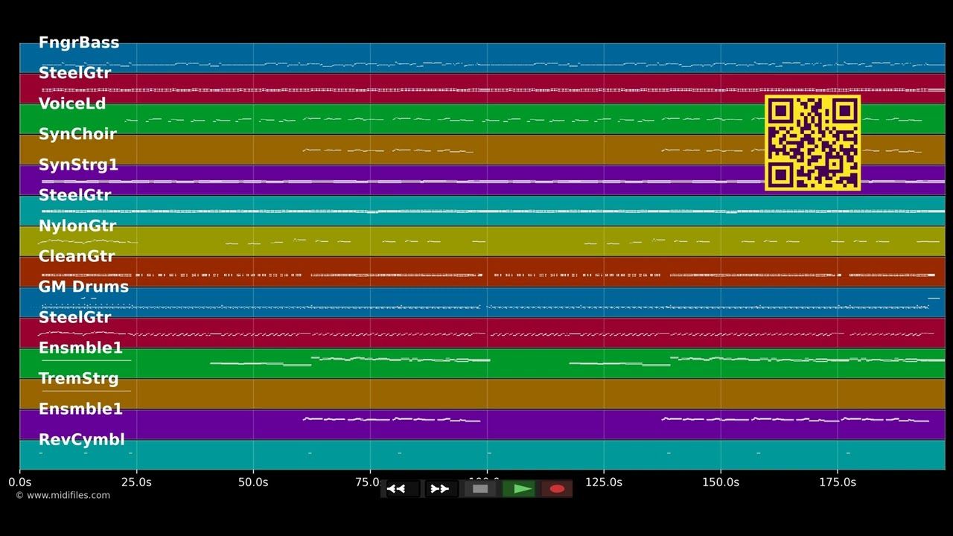
Task: Click the fast-forward transport button
Action: click(440, 489)
